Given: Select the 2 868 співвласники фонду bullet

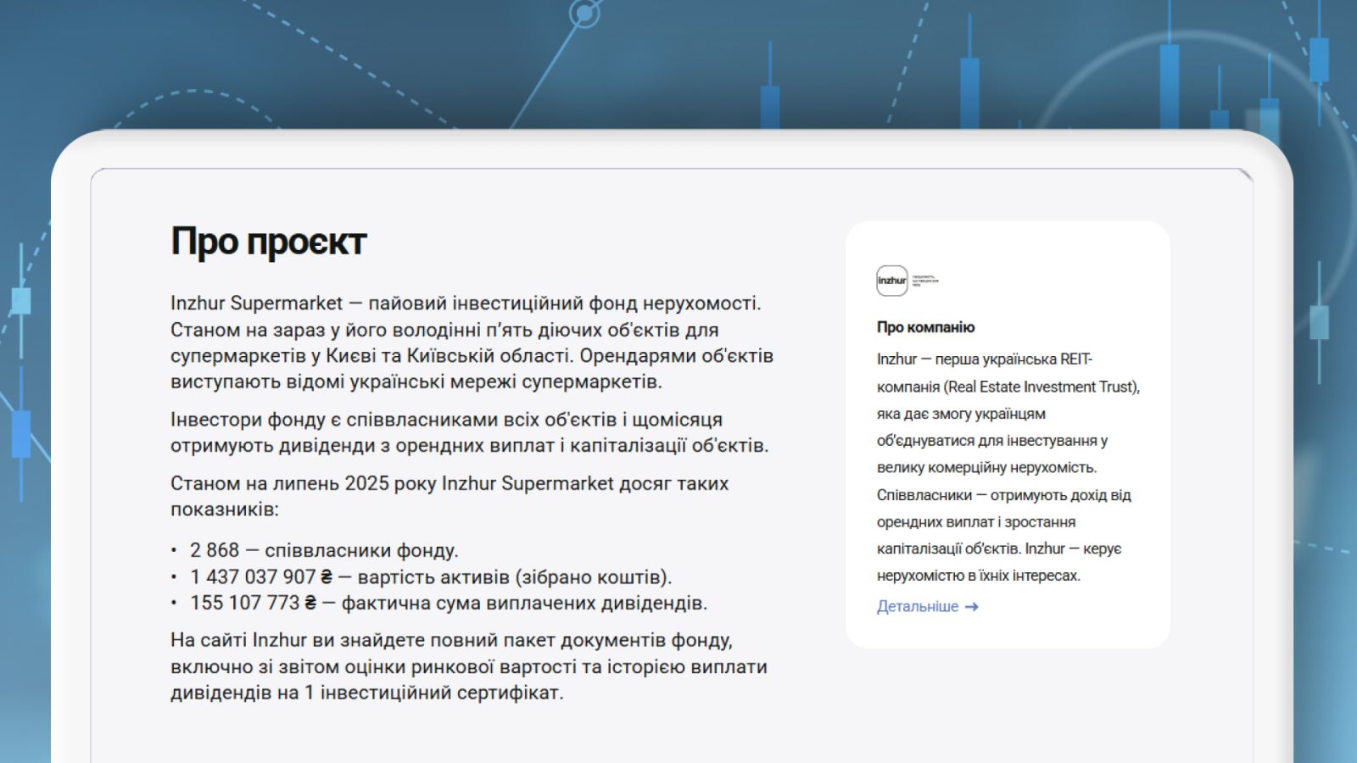Looking at the screenshot, I should [323, 550].
